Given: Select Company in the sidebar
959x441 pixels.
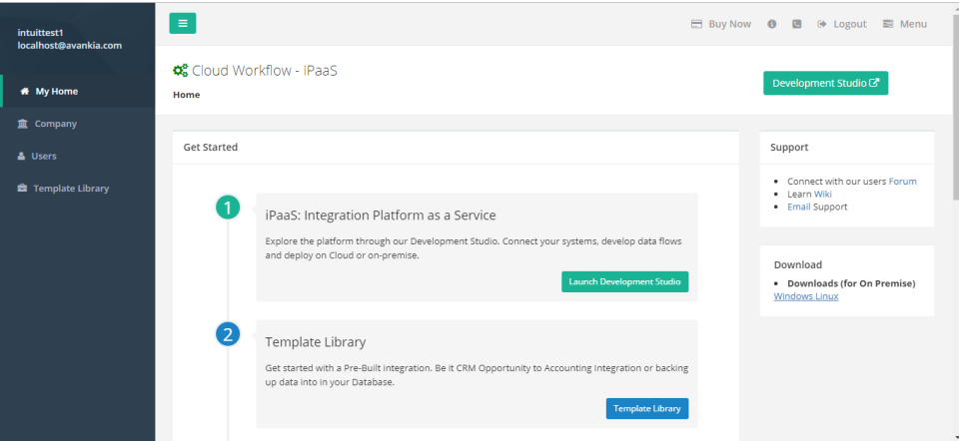Looking at the screenshot, I should click(x=55, y=124).
